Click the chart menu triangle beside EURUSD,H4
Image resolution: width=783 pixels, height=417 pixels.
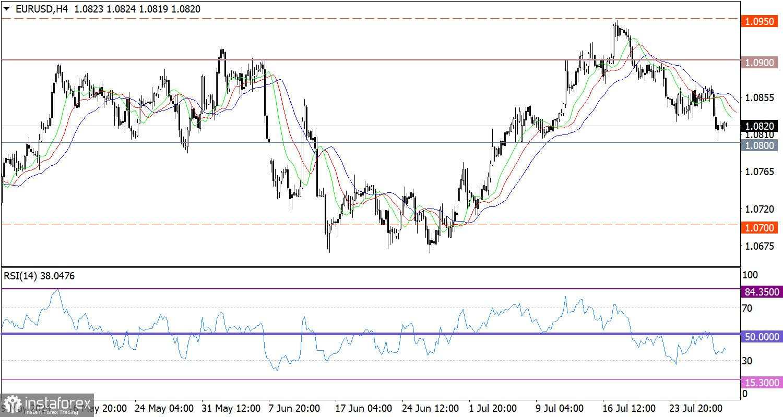(6, 9)
